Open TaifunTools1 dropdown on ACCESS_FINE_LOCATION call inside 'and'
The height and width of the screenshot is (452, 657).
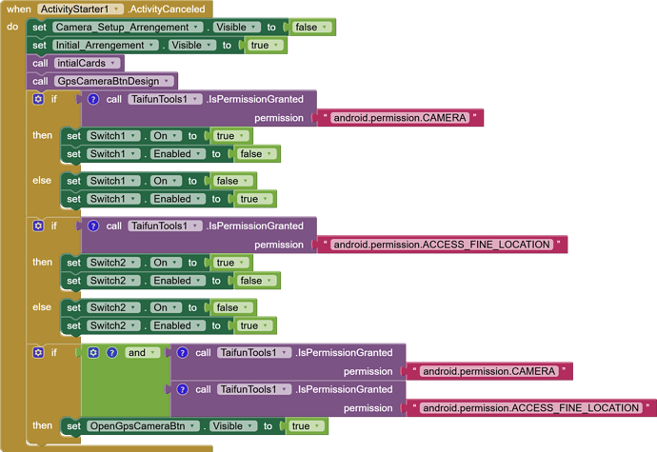tap(254, 389)
